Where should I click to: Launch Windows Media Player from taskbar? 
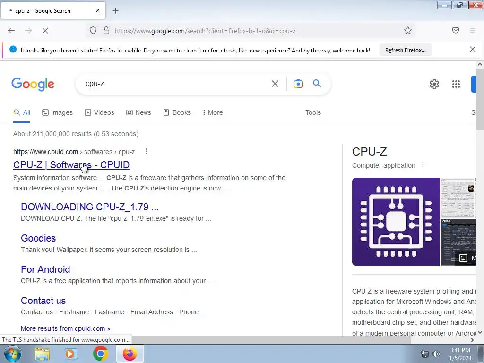click(70, 354)
